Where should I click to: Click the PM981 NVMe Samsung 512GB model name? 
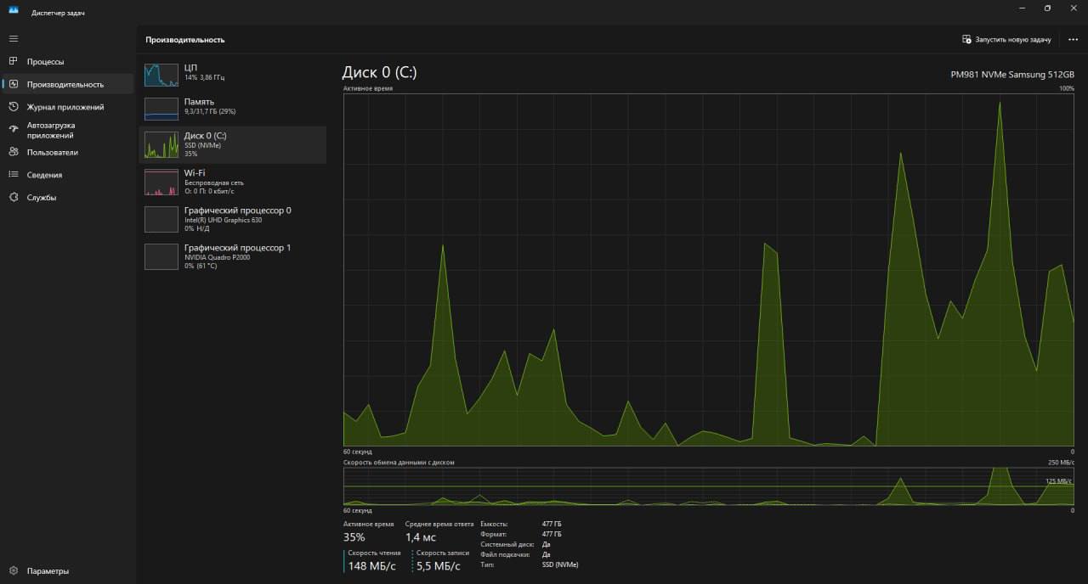tap(1012, 75)
